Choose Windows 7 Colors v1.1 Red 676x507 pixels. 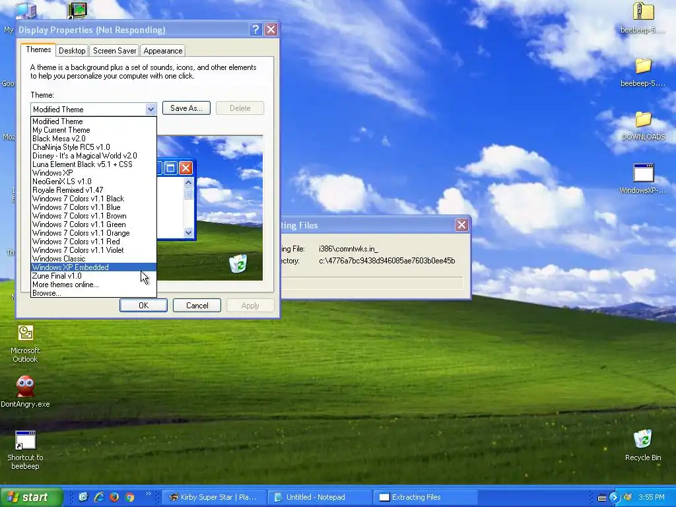[x=94, y=242]
